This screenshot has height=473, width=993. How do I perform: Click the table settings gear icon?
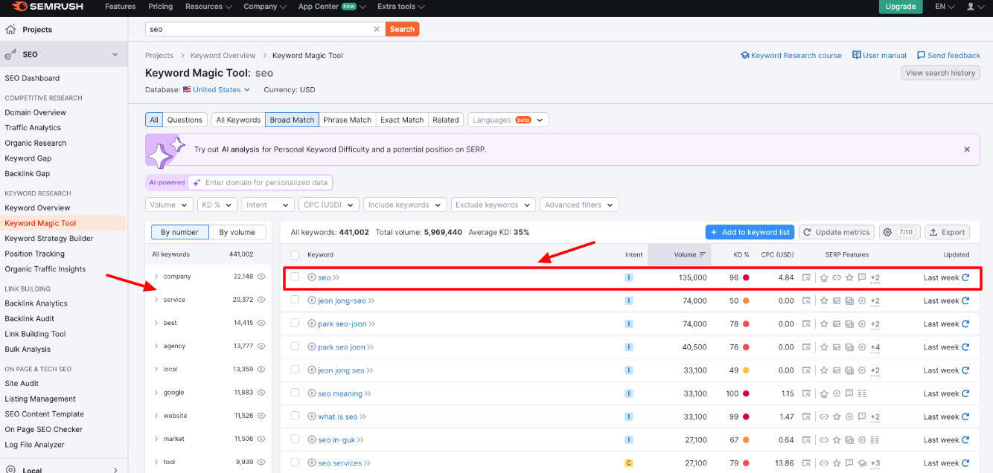(x=887, y=232)
